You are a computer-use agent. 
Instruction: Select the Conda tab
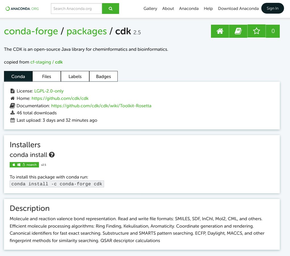18,76
